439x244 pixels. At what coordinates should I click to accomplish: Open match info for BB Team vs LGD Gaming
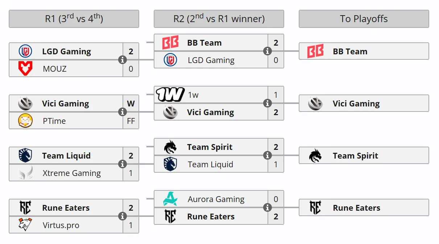pos(268,51)
